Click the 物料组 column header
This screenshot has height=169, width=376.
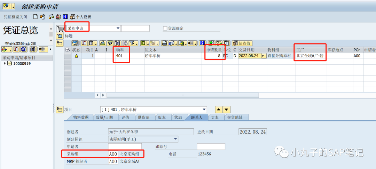click(281, 50)
